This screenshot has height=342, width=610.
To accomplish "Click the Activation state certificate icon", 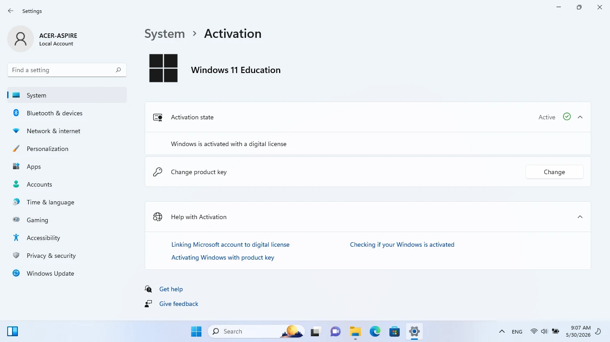I will click(x=158, y=117).
